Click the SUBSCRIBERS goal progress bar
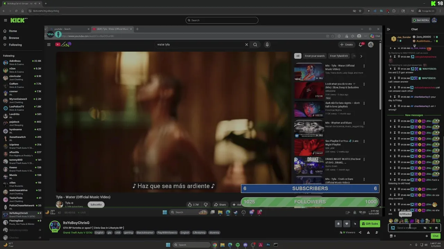Viewport: 444px width, 249px height. click(310, 188)
